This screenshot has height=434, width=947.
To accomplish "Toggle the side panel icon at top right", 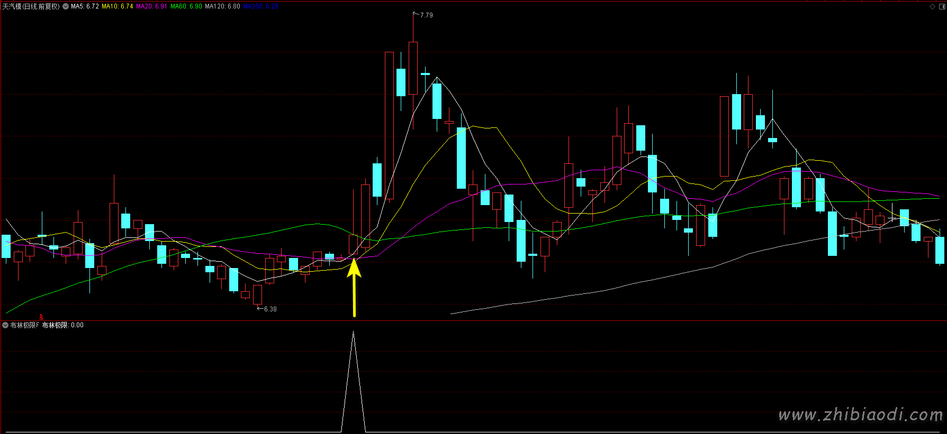I will click(941, 6).
